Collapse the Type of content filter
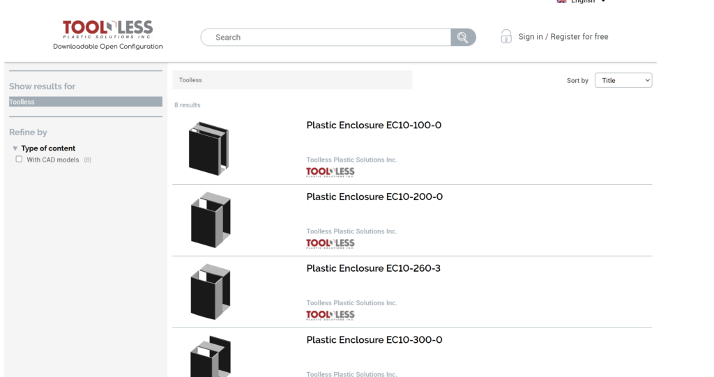This screenshot has height=377, width=714. point(15,148)
